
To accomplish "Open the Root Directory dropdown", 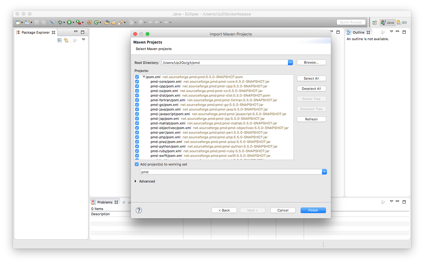I will coord(290,62).
